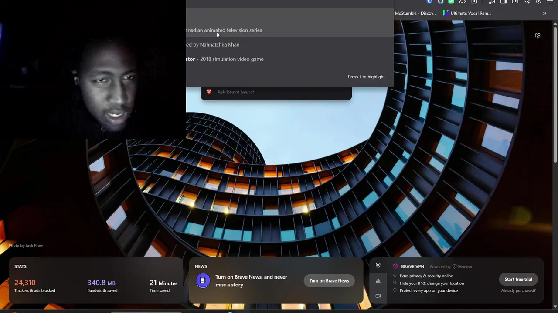This screenshot has width=558, height=313.
Task: Click 'Hide your IP & change your location'
Action: [432, 283]
